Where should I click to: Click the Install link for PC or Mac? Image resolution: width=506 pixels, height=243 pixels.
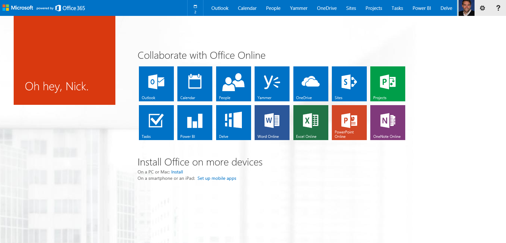[177, 172]
